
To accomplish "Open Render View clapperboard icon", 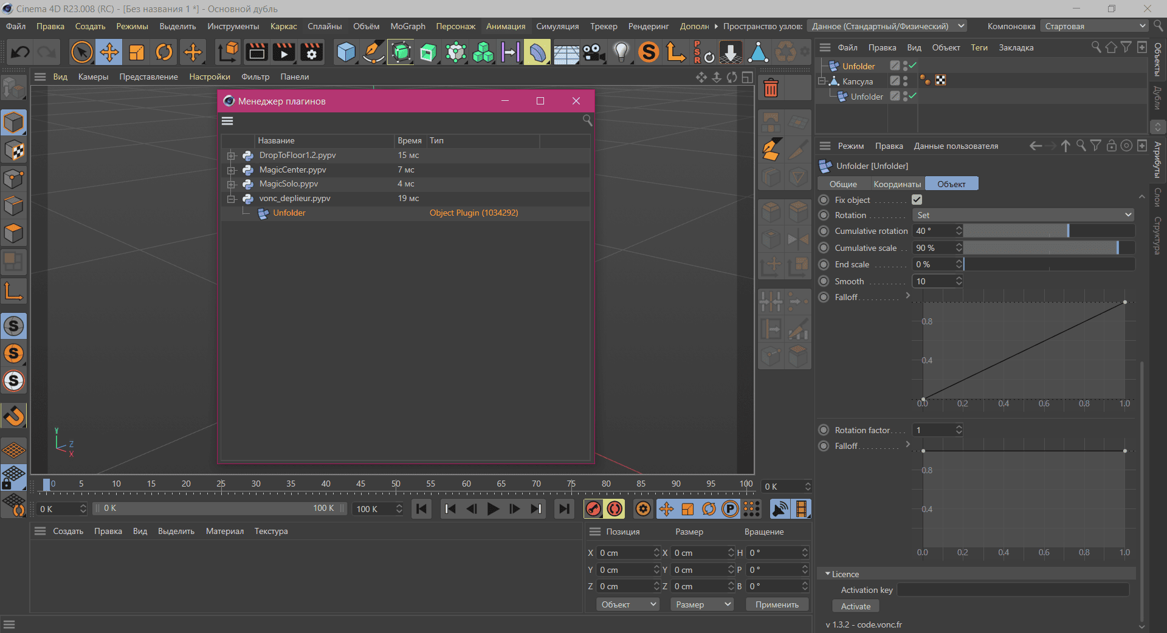I will click(x=256, y=52).
